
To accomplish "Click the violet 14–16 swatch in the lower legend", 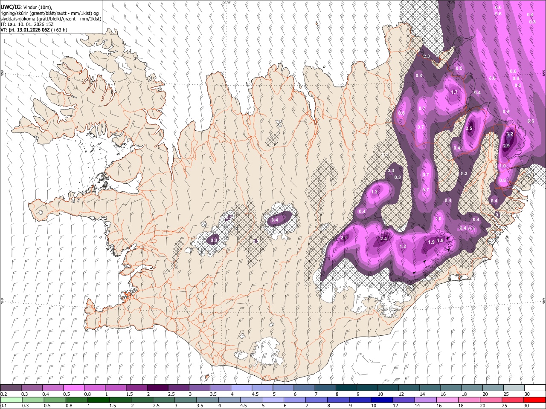I will (425, 400).
